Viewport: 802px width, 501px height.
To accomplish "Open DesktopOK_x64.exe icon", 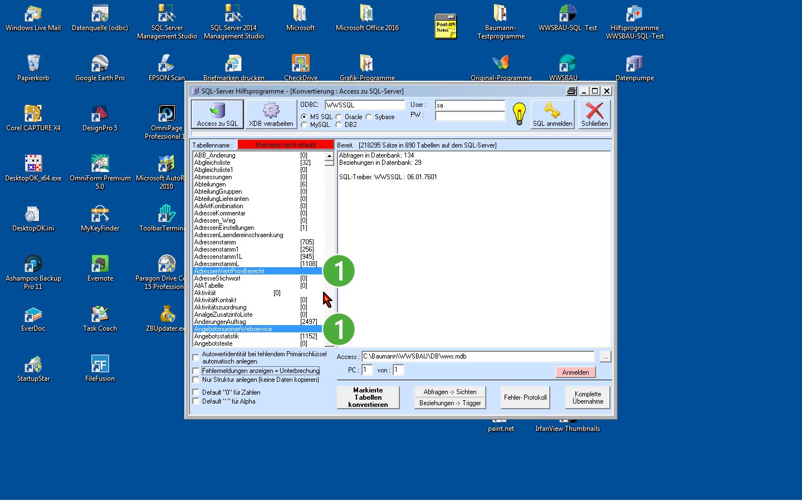I will click(33, 168).
